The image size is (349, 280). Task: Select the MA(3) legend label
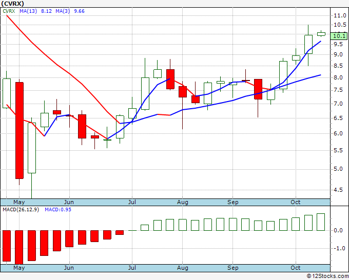tap(63, 11)
